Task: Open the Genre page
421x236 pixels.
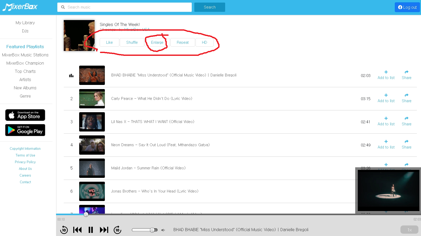Action: coord(25,96)
